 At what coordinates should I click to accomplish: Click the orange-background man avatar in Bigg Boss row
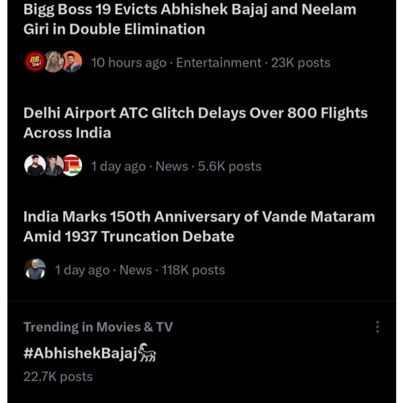[x=72, y=62]
